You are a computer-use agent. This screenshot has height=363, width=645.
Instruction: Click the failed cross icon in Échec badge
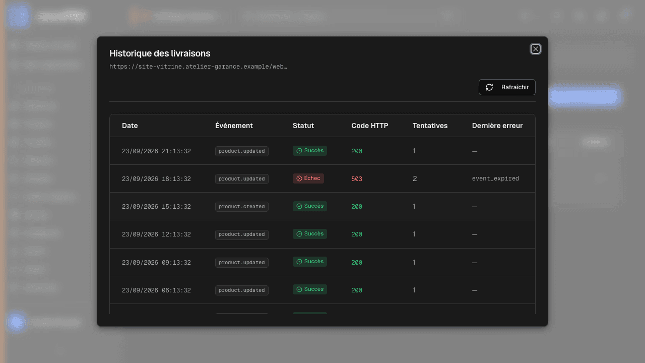(299, 178)
